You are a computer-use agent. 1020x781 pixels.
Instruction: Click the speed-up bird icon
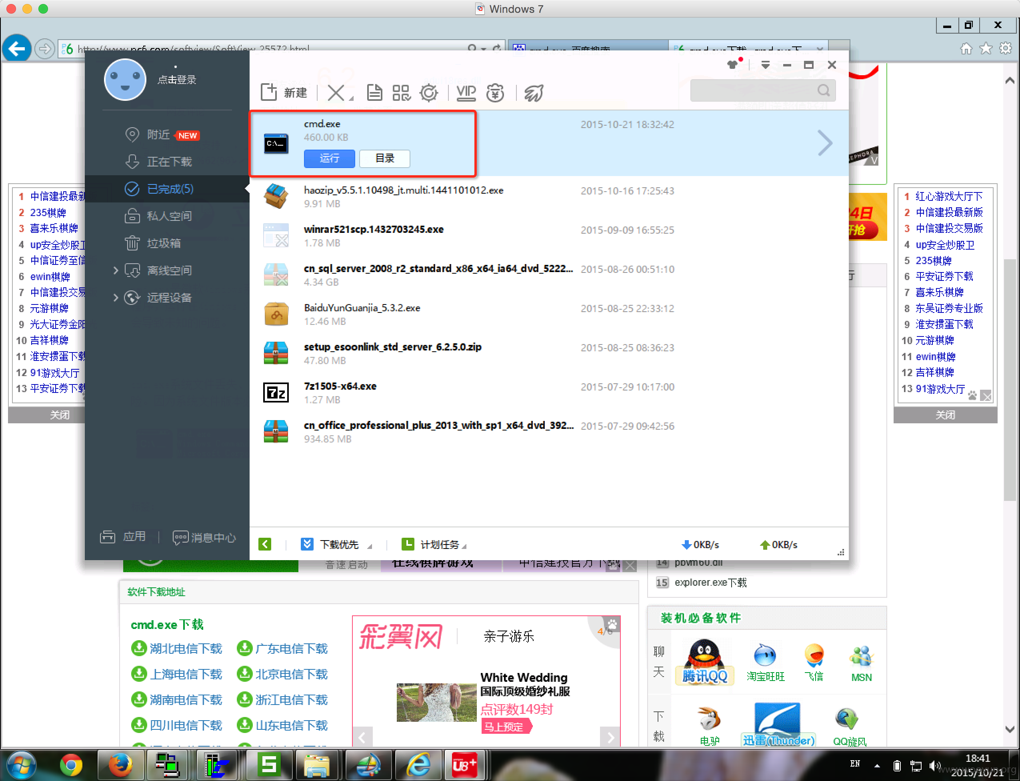(x=534, y=92)
